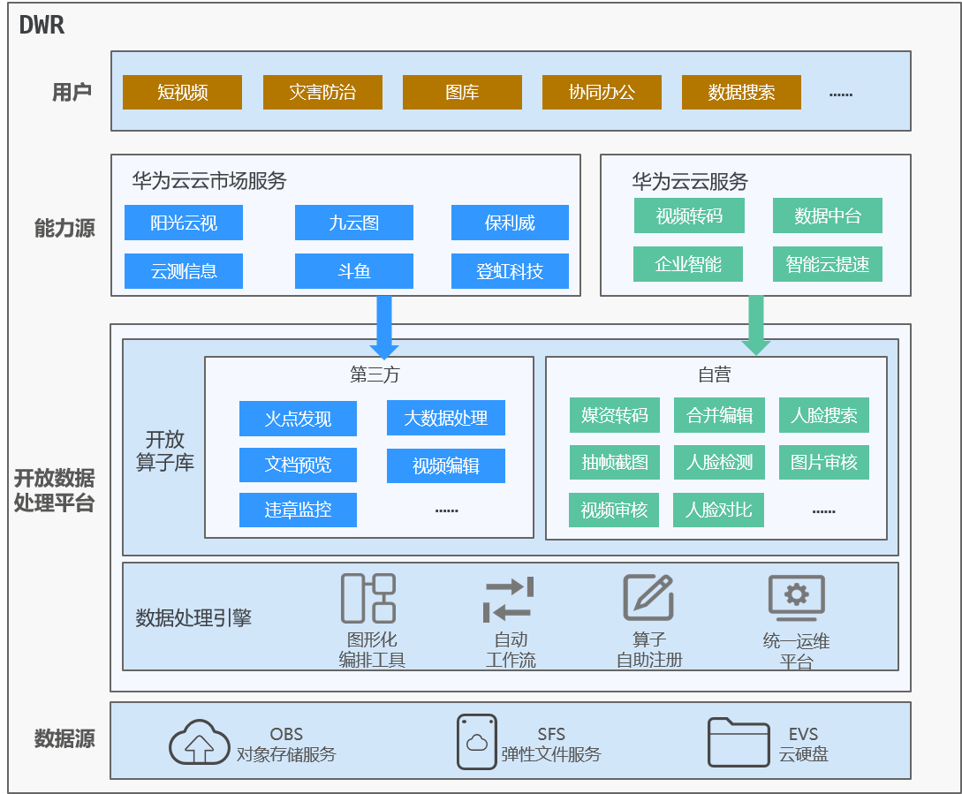Click the 能力源 row label
Viewport: 962px width, 794px height.
(64, 228)
